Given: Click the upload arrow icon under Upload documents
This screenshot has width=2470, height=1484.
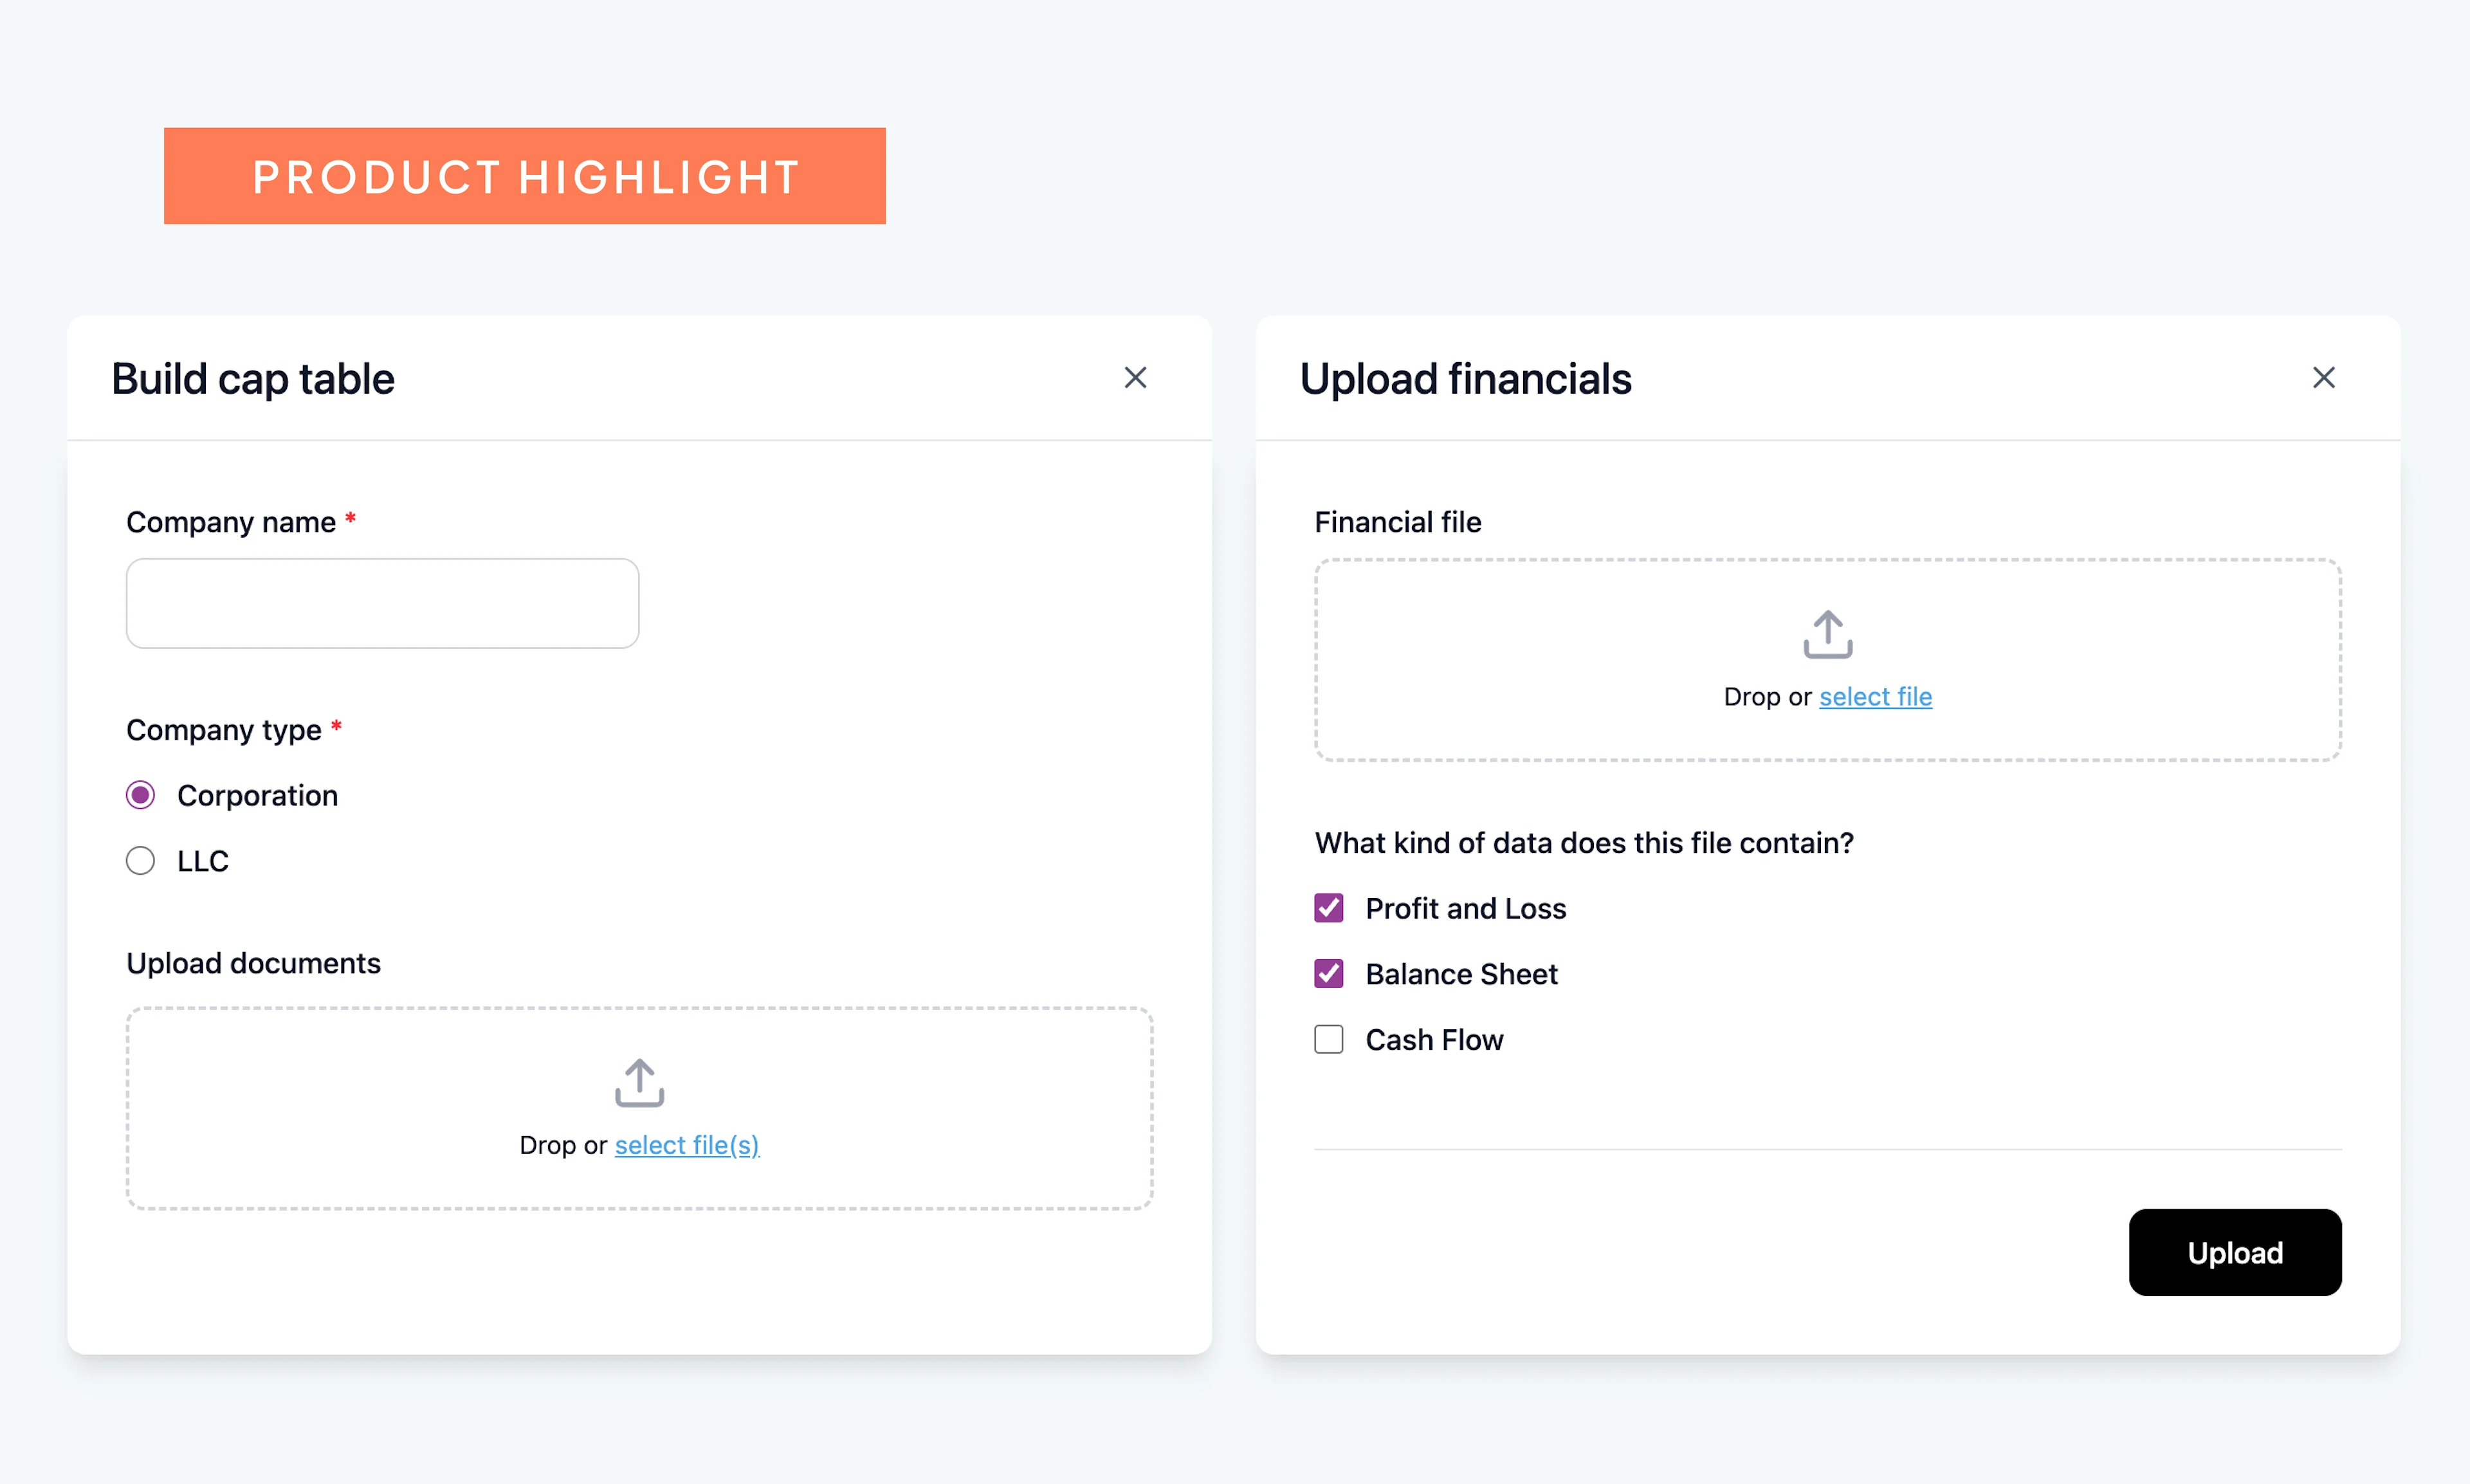Looking at the screenshot, I should 640,1083.
